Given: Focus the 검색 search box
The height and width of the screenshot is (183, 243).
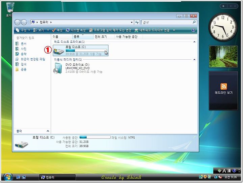Looking at the screenshot, I should (x=167, y=23).
